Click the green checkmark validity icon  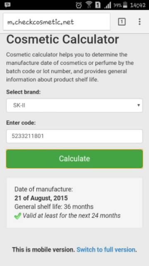click(18, 216)
